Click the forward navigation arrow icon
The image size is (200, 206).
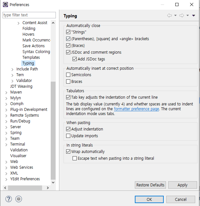click(182, 15)
